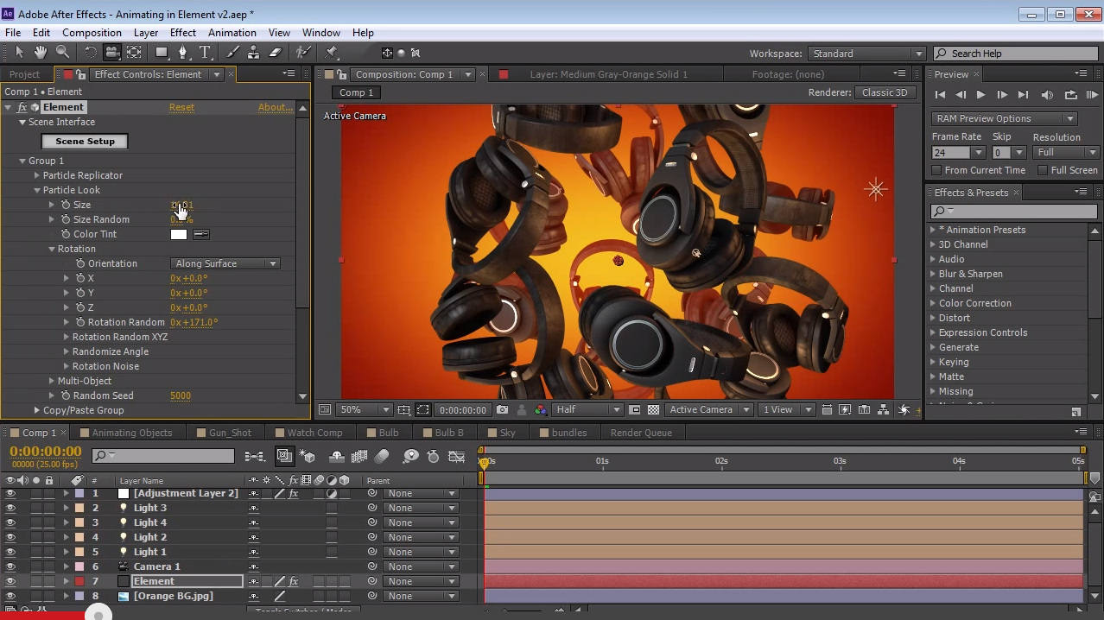Screen dimensions: 1104x620
Task: Select the Hand tool
Action: coord(40,53)
